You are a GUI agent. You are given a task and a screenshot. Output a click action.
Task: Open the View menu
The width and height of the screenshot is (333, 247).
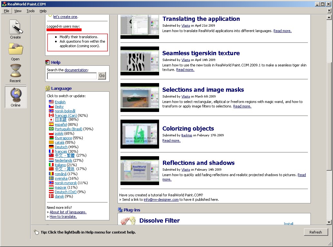click(x=18, y=11)
